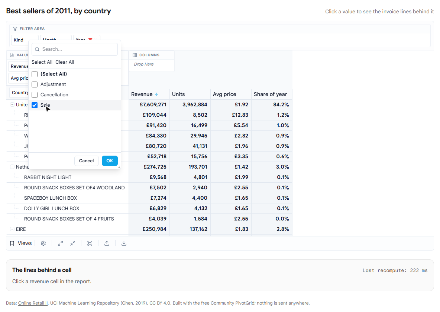The width and height of the screenshot is (440, 312).
Task: Open the Views bookmark menu
Action: point(21,243)
